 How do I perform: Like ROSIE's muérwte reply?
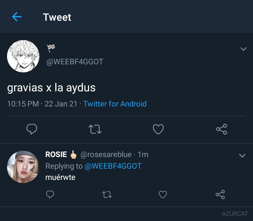[x=163, y=194]
